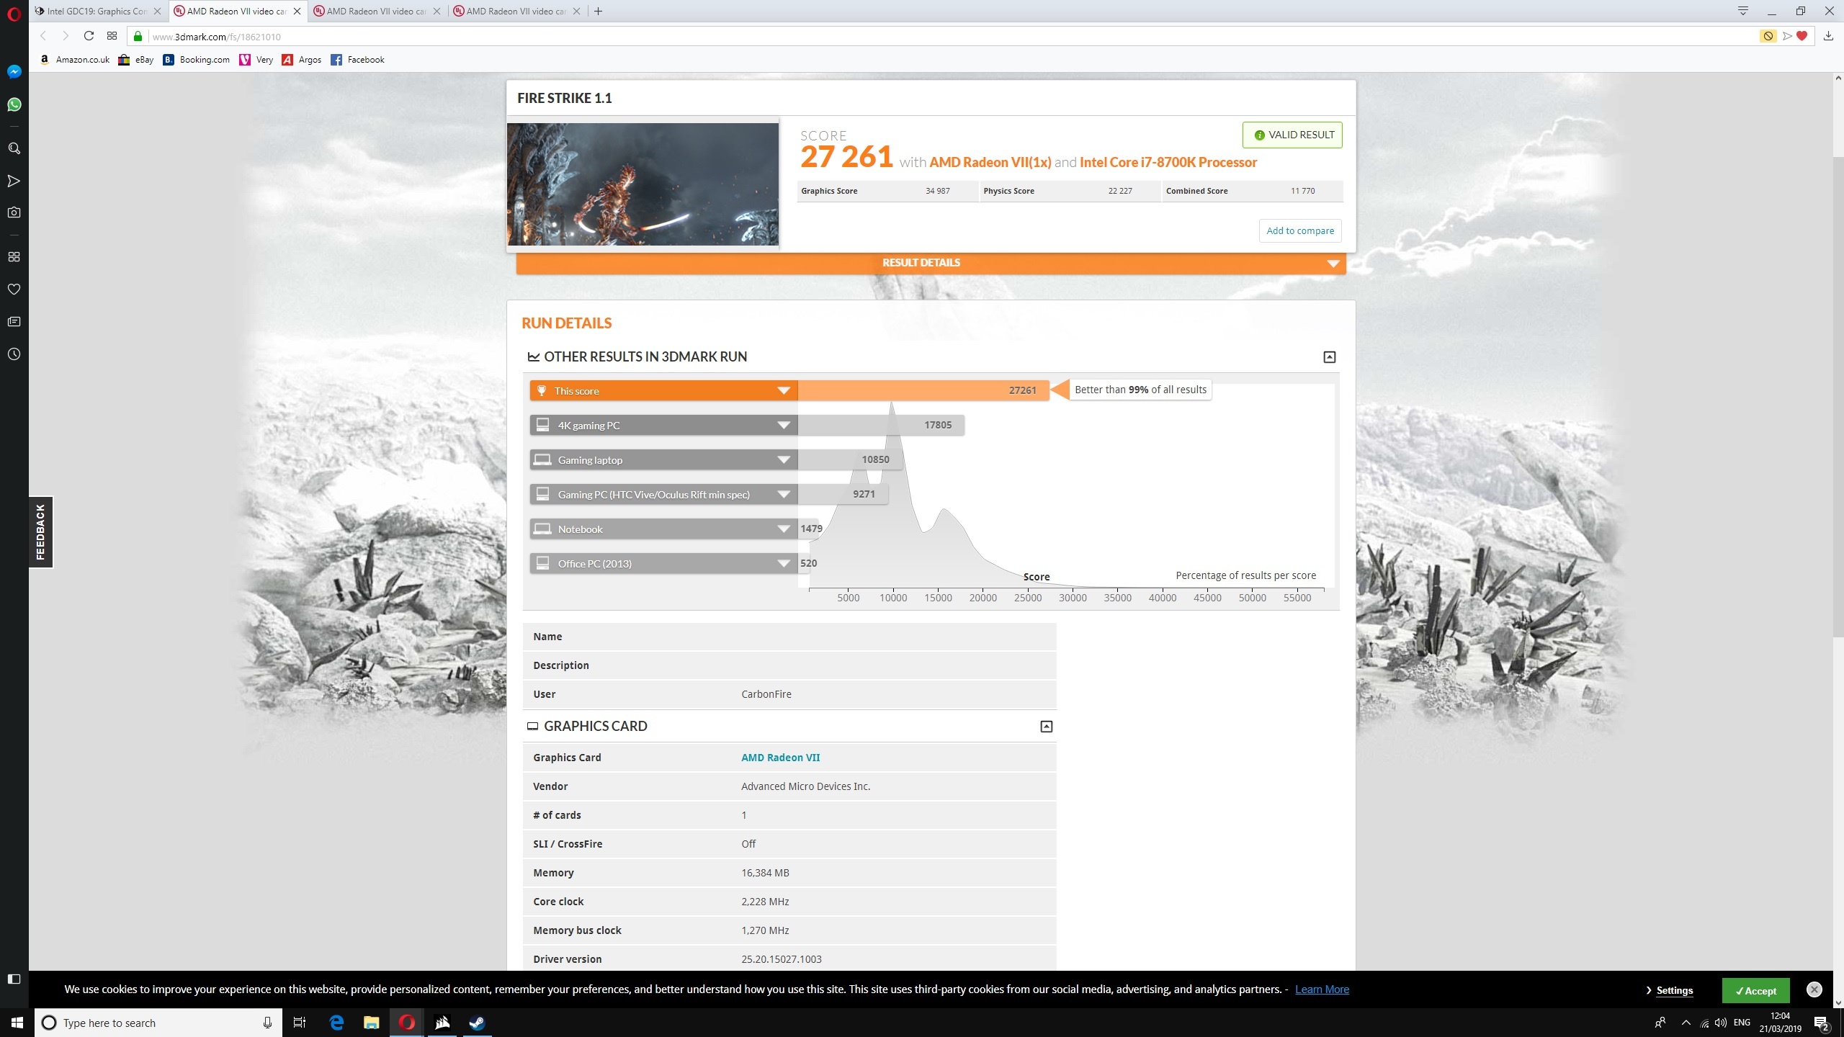The width and height of the screenshot is (1844, 1037).
Task: Open Messenger in the Opera sidebar
Action: coord(14,71)
